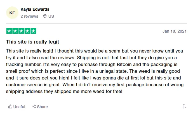Click the KE avatar circle

pyautogui.click(x=12, y=13)
